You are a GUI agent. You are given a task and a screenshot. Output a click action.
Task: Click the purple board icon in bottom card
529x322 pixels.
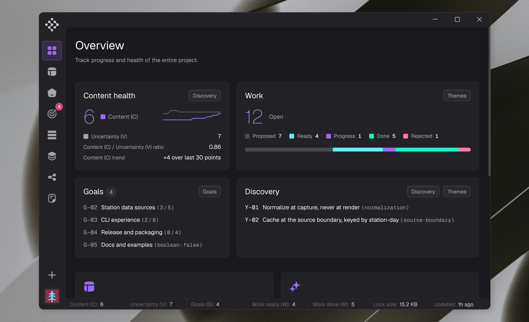(89, 286)
